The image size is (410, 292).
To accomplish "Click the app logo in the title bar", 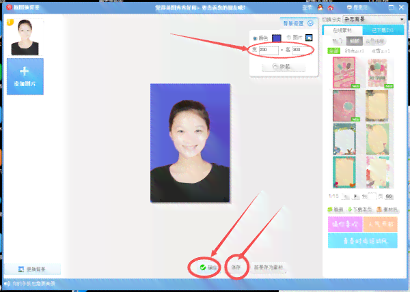I will [x=9, y=7].
